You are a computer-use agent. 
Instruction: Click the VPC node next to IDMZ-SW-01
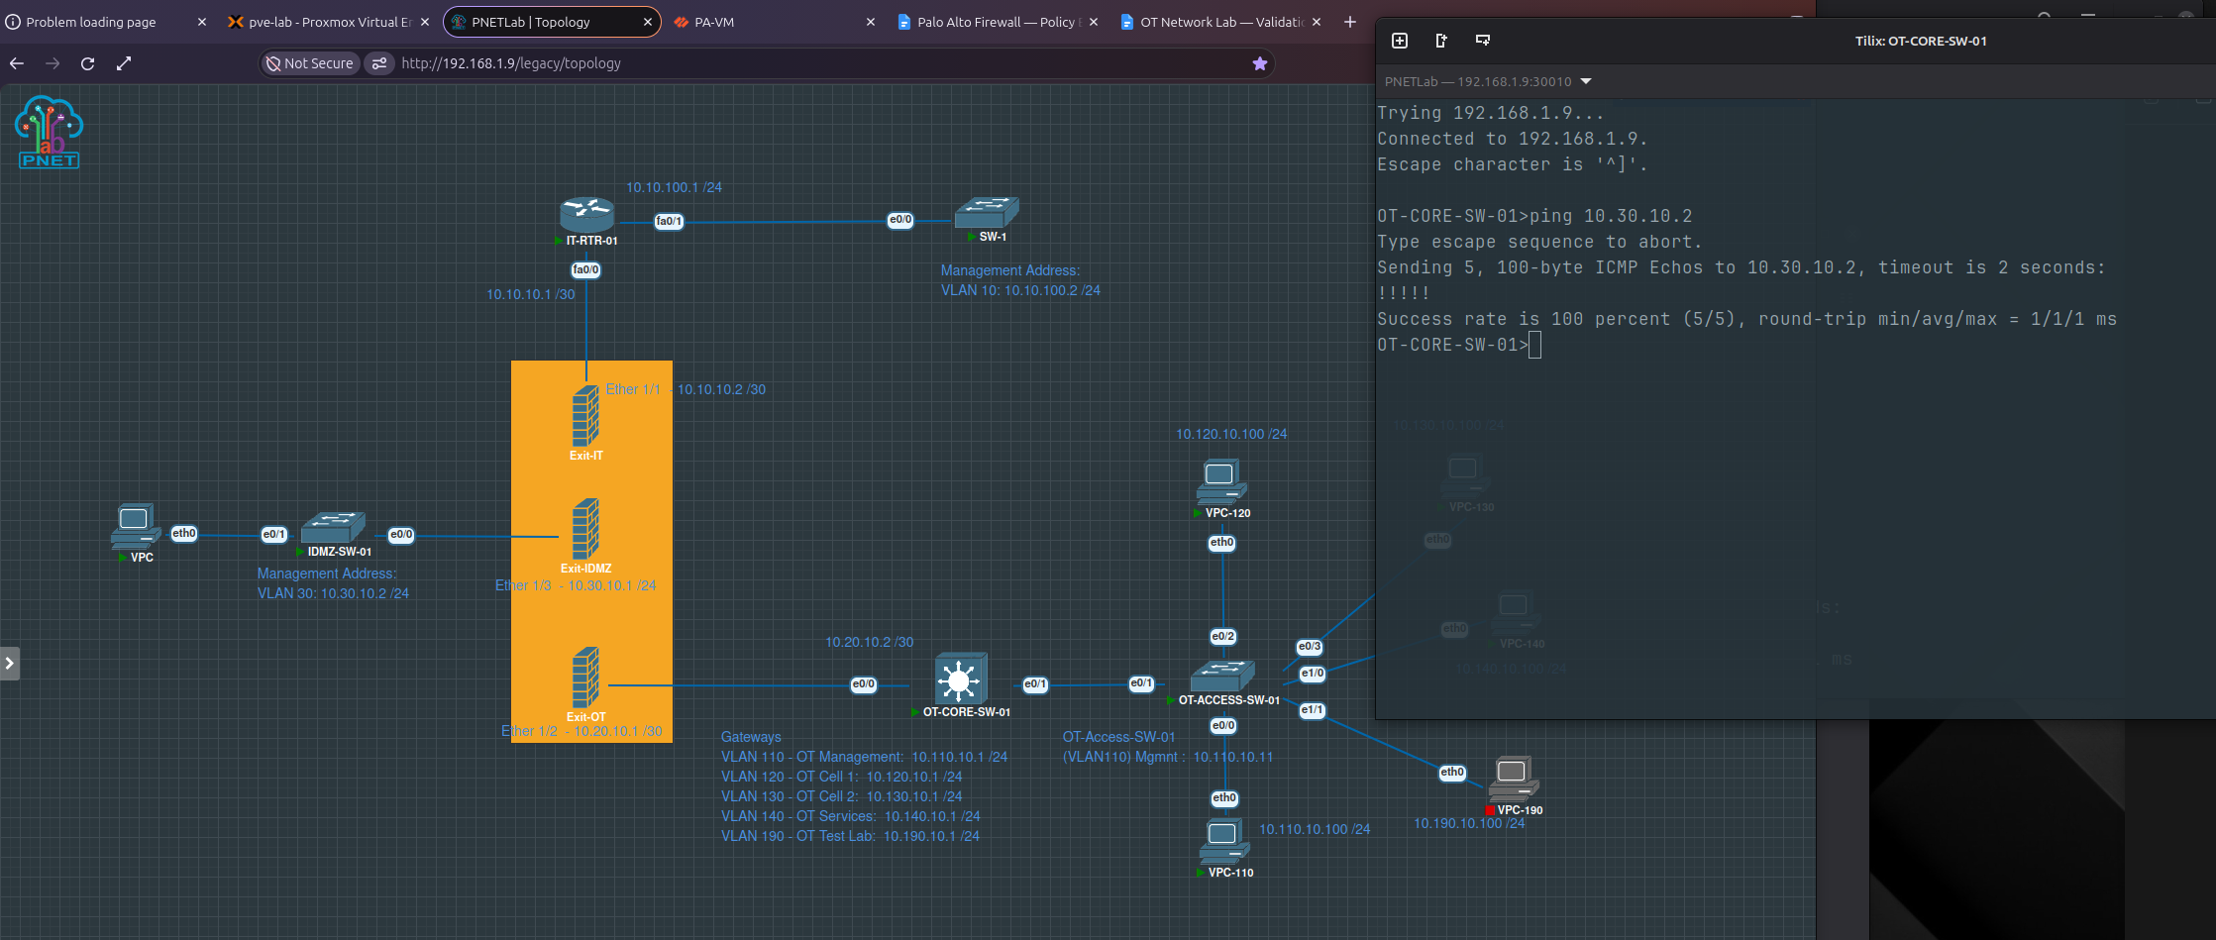136,526
